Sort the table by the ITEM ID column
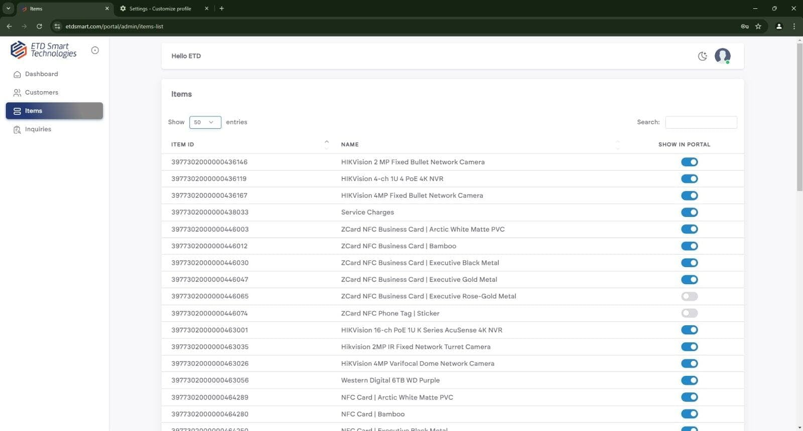This screenshot has width=803, height=431. pyautogui.click(x=249, y=144)
